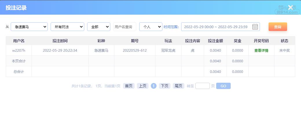The width and height of the screenshot is (301, 114).
Task: Open the green 查看详情 link
Action: point(261,51)
